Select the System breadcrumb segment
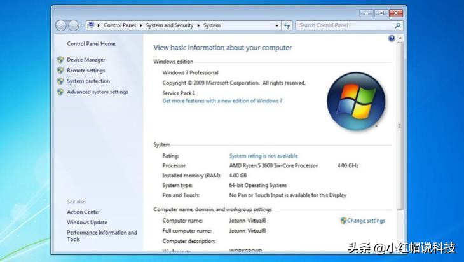This screenshot has width=464, height=262. [212, 25]
